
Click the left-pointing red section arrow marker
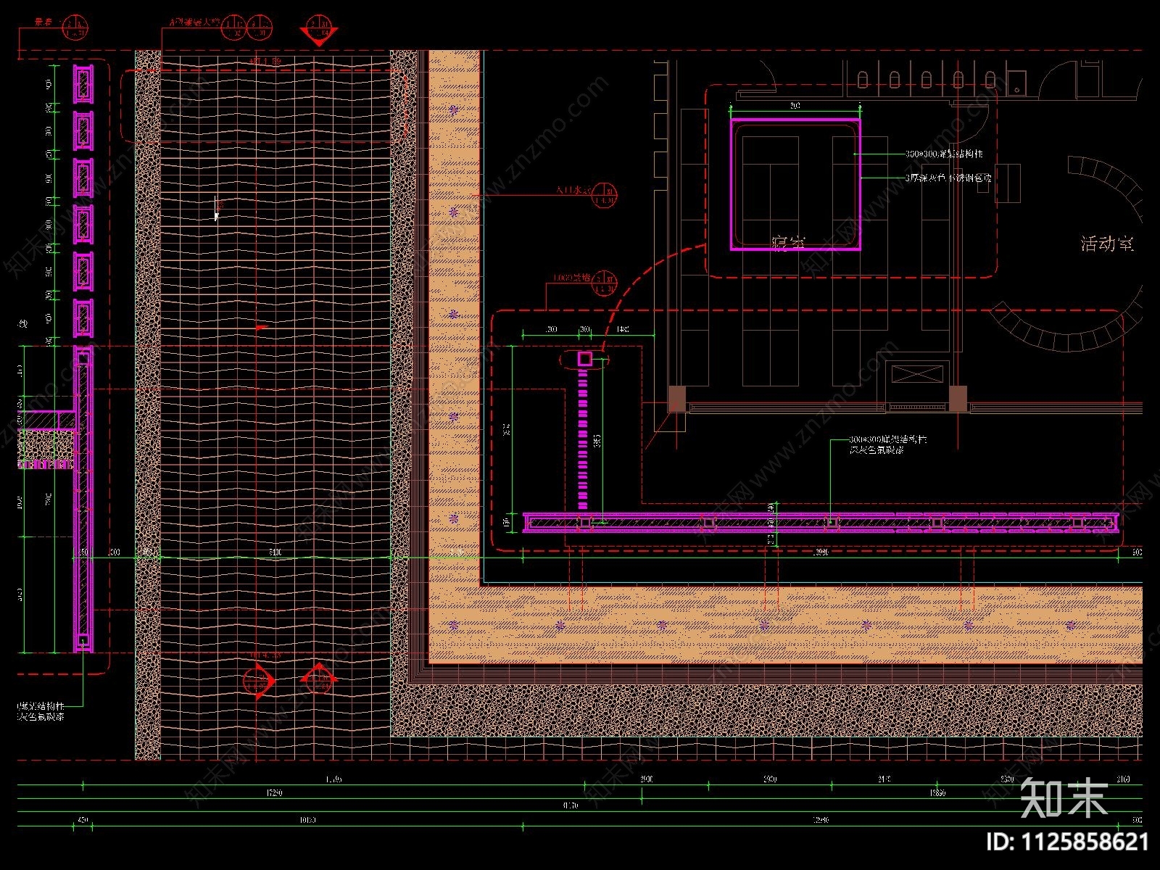click(x=259, y=681)
